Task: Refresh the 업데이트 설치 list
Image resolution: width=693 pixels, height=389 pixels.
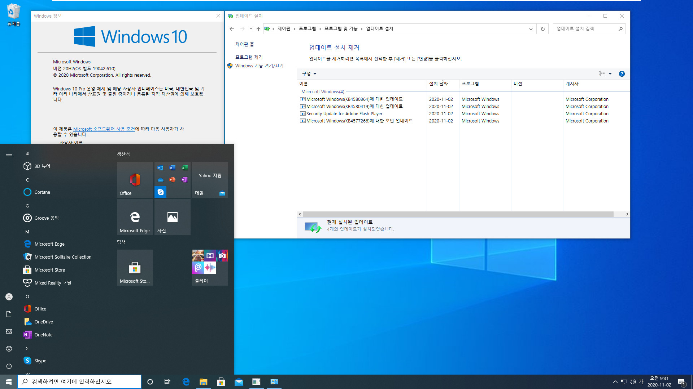Action: click(x=542, y=29)
